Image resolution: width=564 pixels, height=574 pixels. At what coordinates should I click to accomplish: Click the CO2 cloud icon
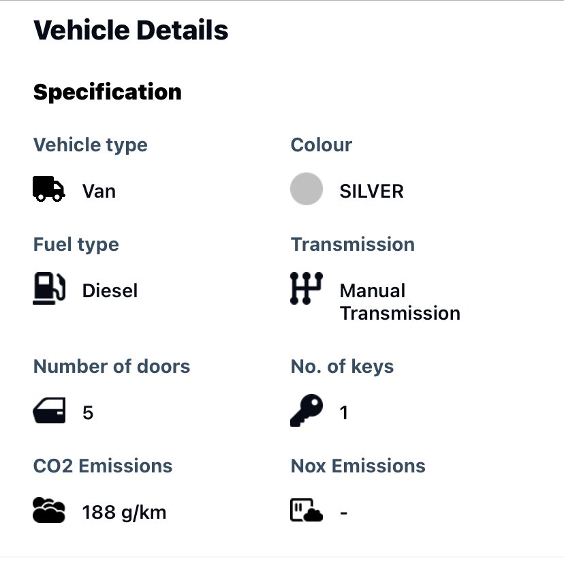49,511
